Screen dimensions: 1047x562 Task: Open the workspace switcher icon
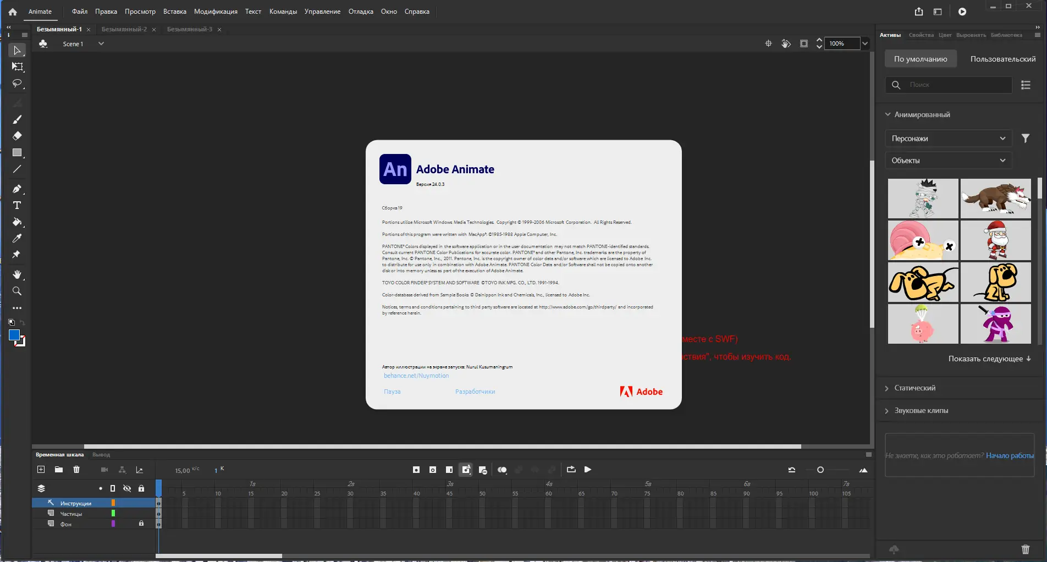938,12
